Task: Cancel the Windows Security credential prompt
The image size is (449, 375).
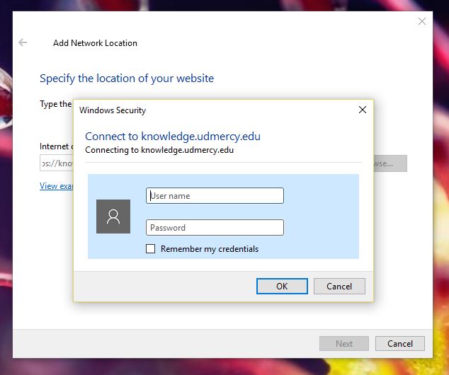Action: (339, 287)
